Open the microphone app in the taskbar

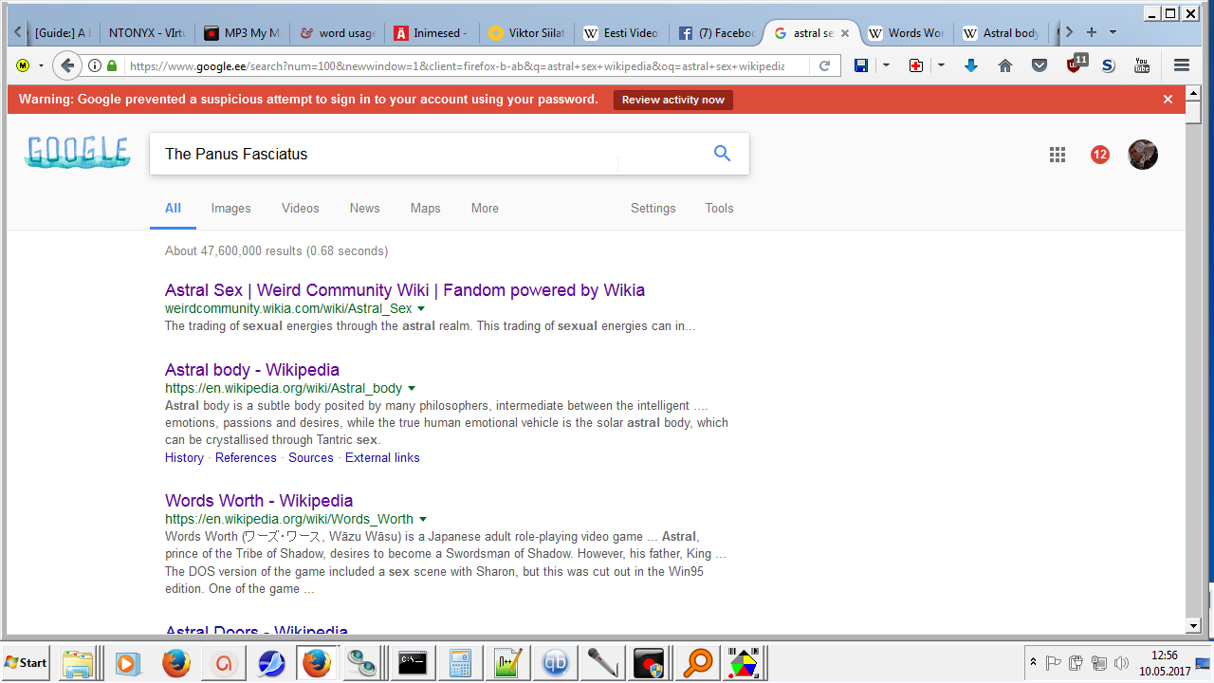[603, 663]
